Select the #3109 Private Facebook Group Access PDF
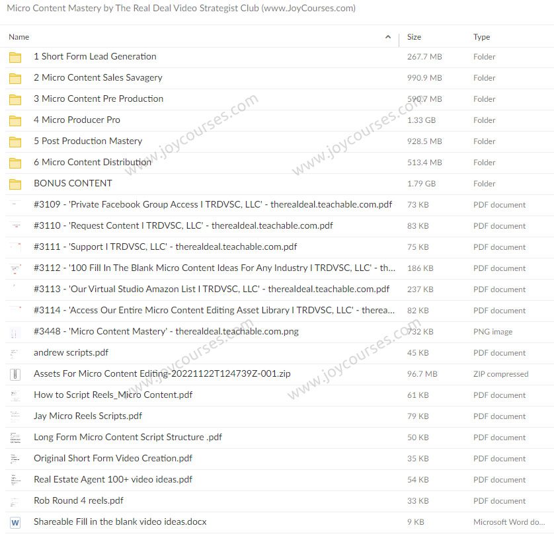The image size is (554, 540). pyautogui.click(x=213, y=204)
